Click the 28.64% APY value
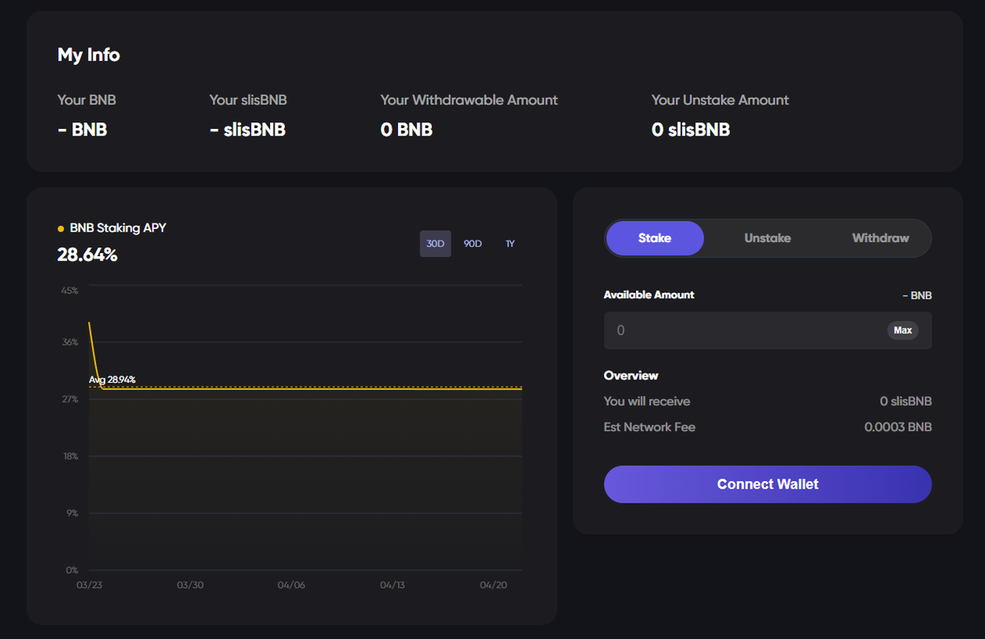This screenshot has height=639, width=985. point(87,255)
